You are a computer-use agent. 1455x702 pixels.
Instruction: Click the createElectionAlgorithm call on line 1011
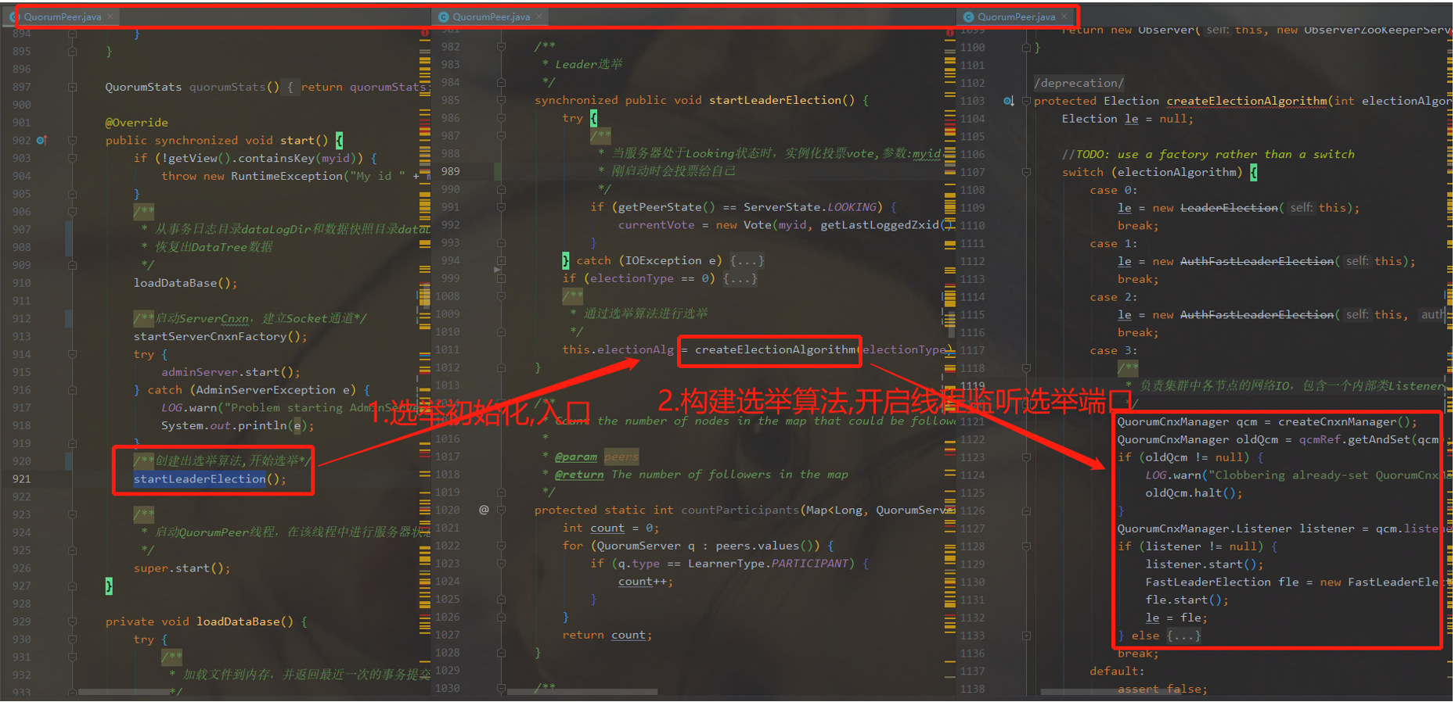point(776,349)
